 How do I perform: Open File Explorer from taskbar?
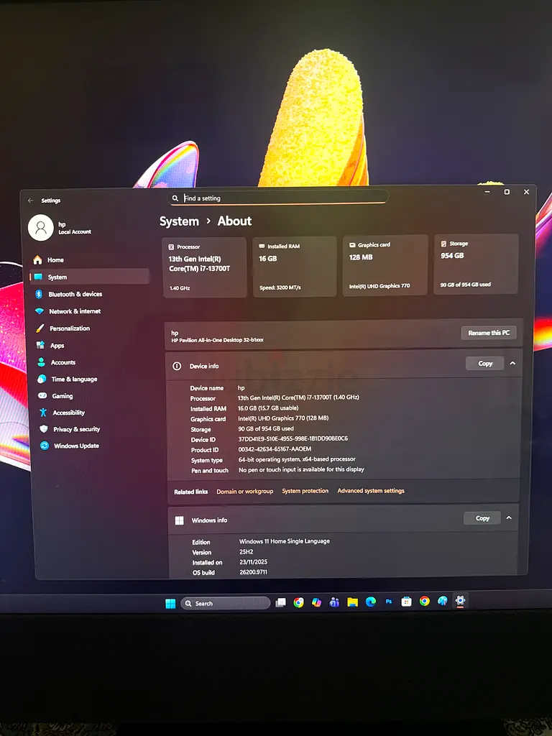(352, 602)
